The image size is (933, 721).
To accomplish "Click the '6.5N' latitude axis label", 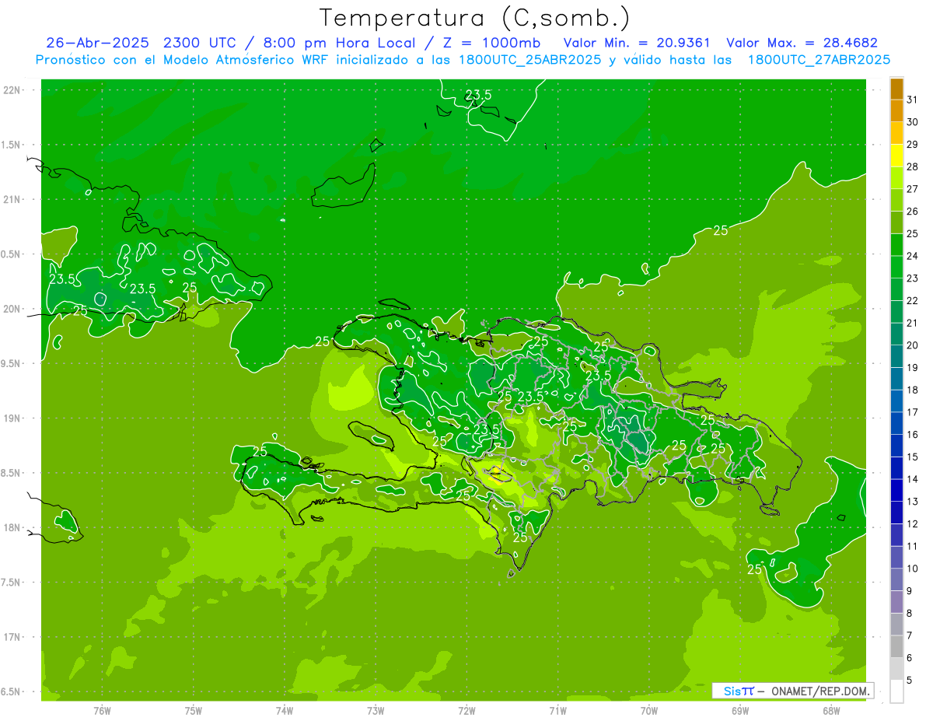I will coord(12,691).
